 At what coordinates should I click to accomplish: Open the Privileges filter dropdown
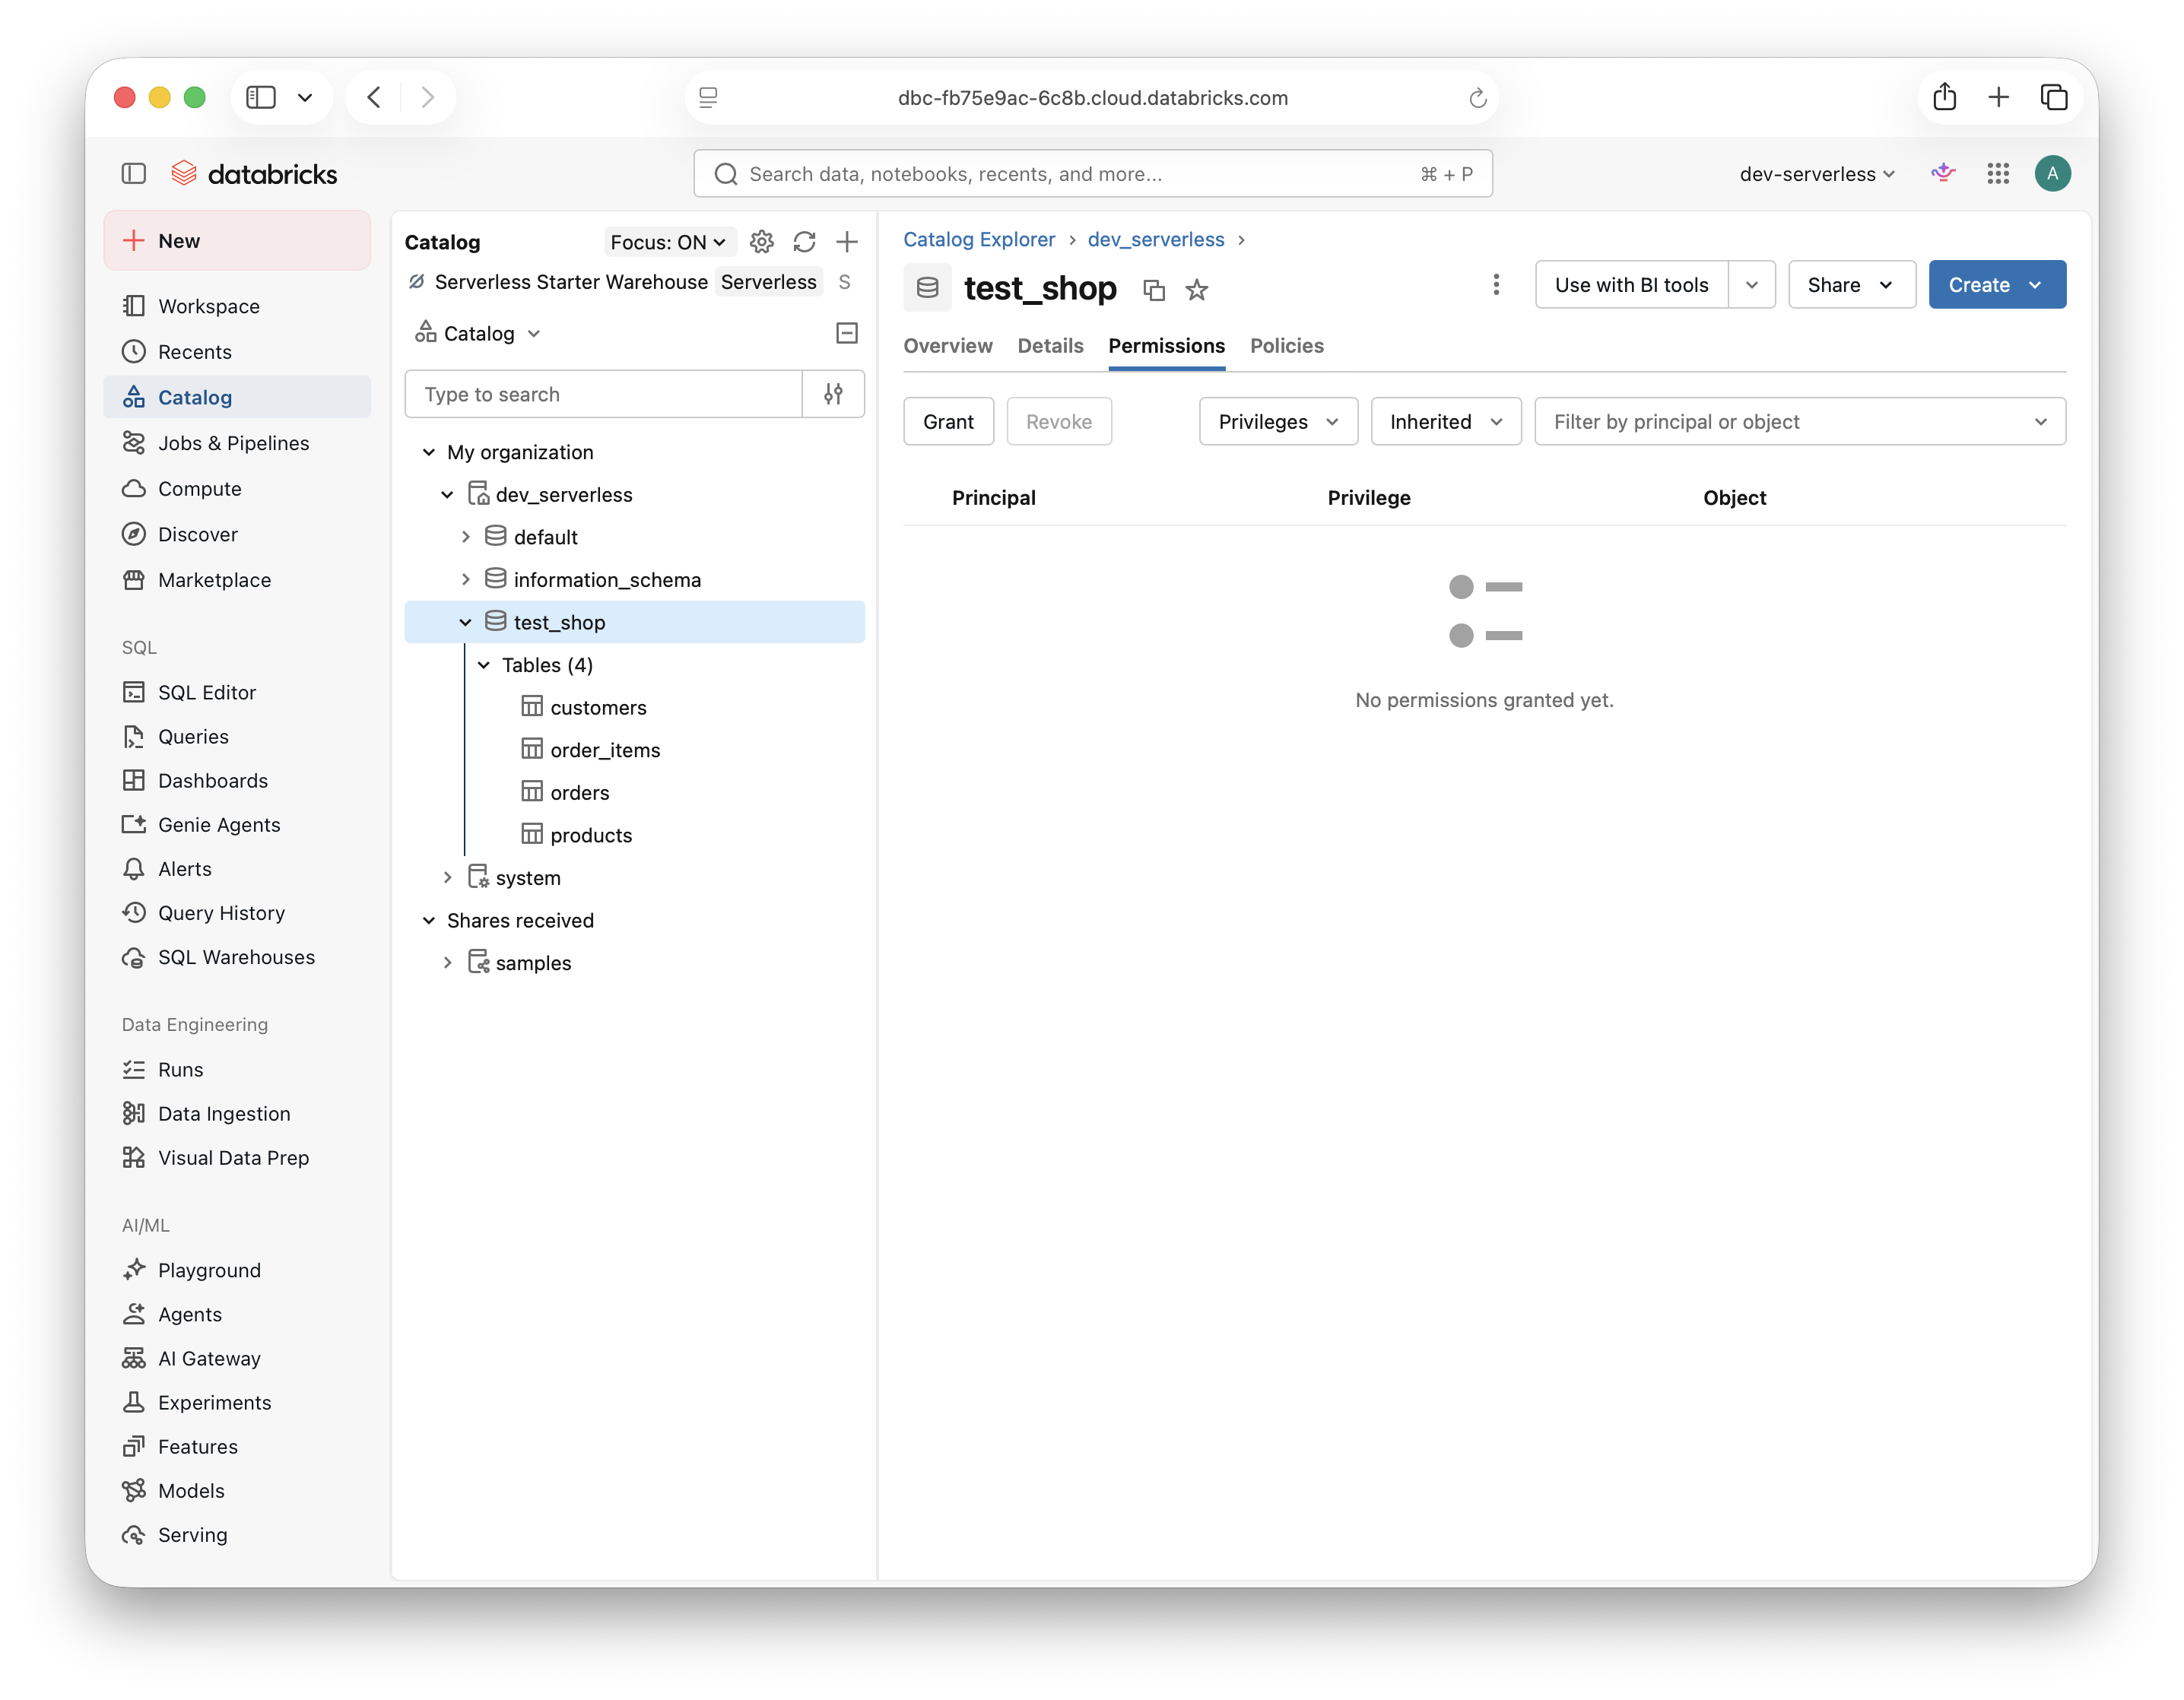pyautogui.click(x=1278, y=421)
